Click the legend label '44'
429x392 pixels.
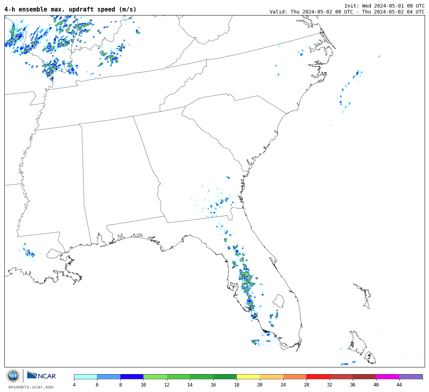400,384
